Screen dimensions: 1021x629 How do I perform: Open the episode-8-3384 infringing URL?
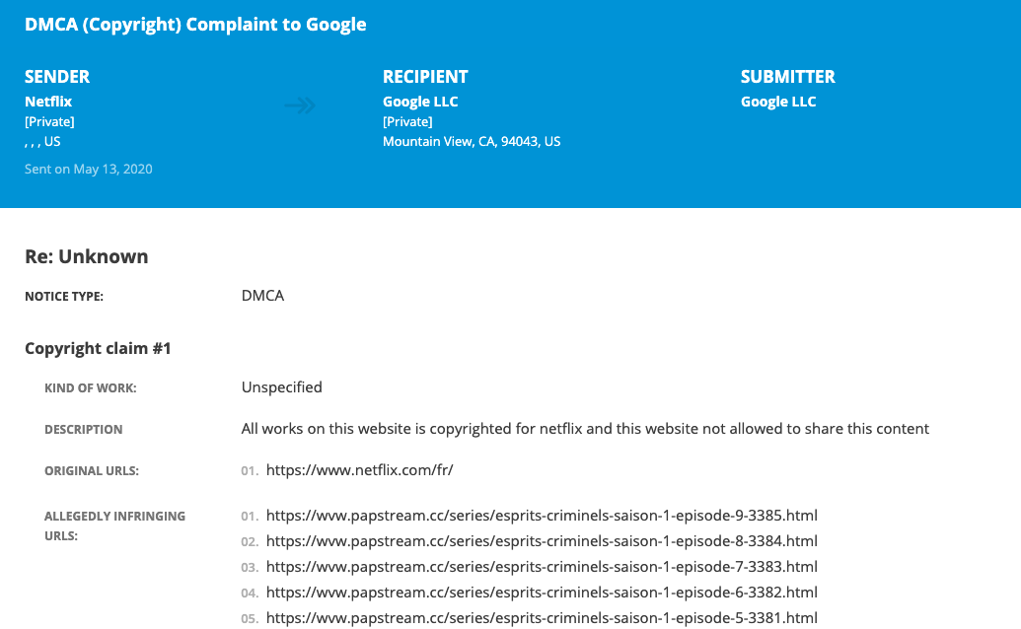(x=542, y=540)
